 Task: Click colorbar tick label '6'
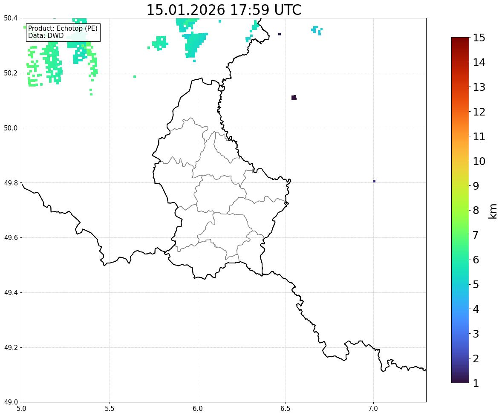[x=476, y=260]
